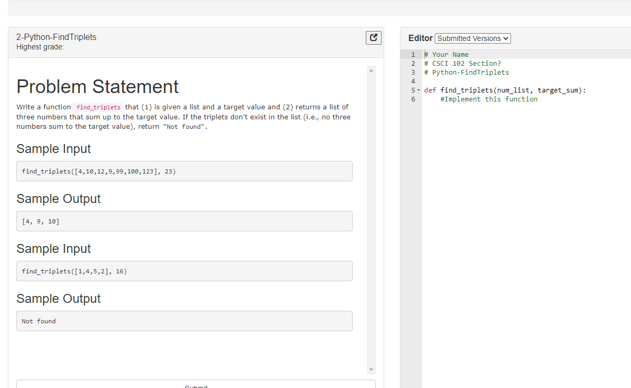Screen dimensions: 631x388
Task: Click the external link icon above the problem statement
Action: point(373,37)
